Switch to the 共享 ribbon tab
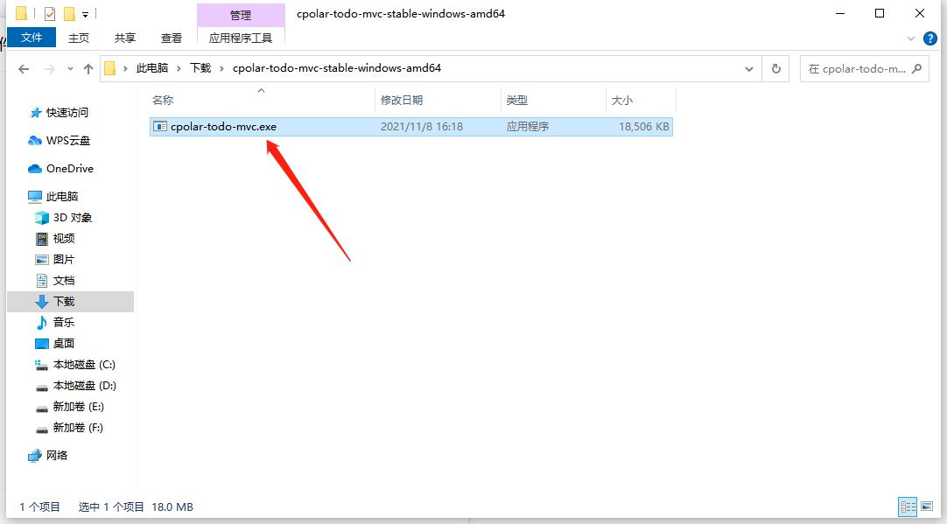 (125, 38)
